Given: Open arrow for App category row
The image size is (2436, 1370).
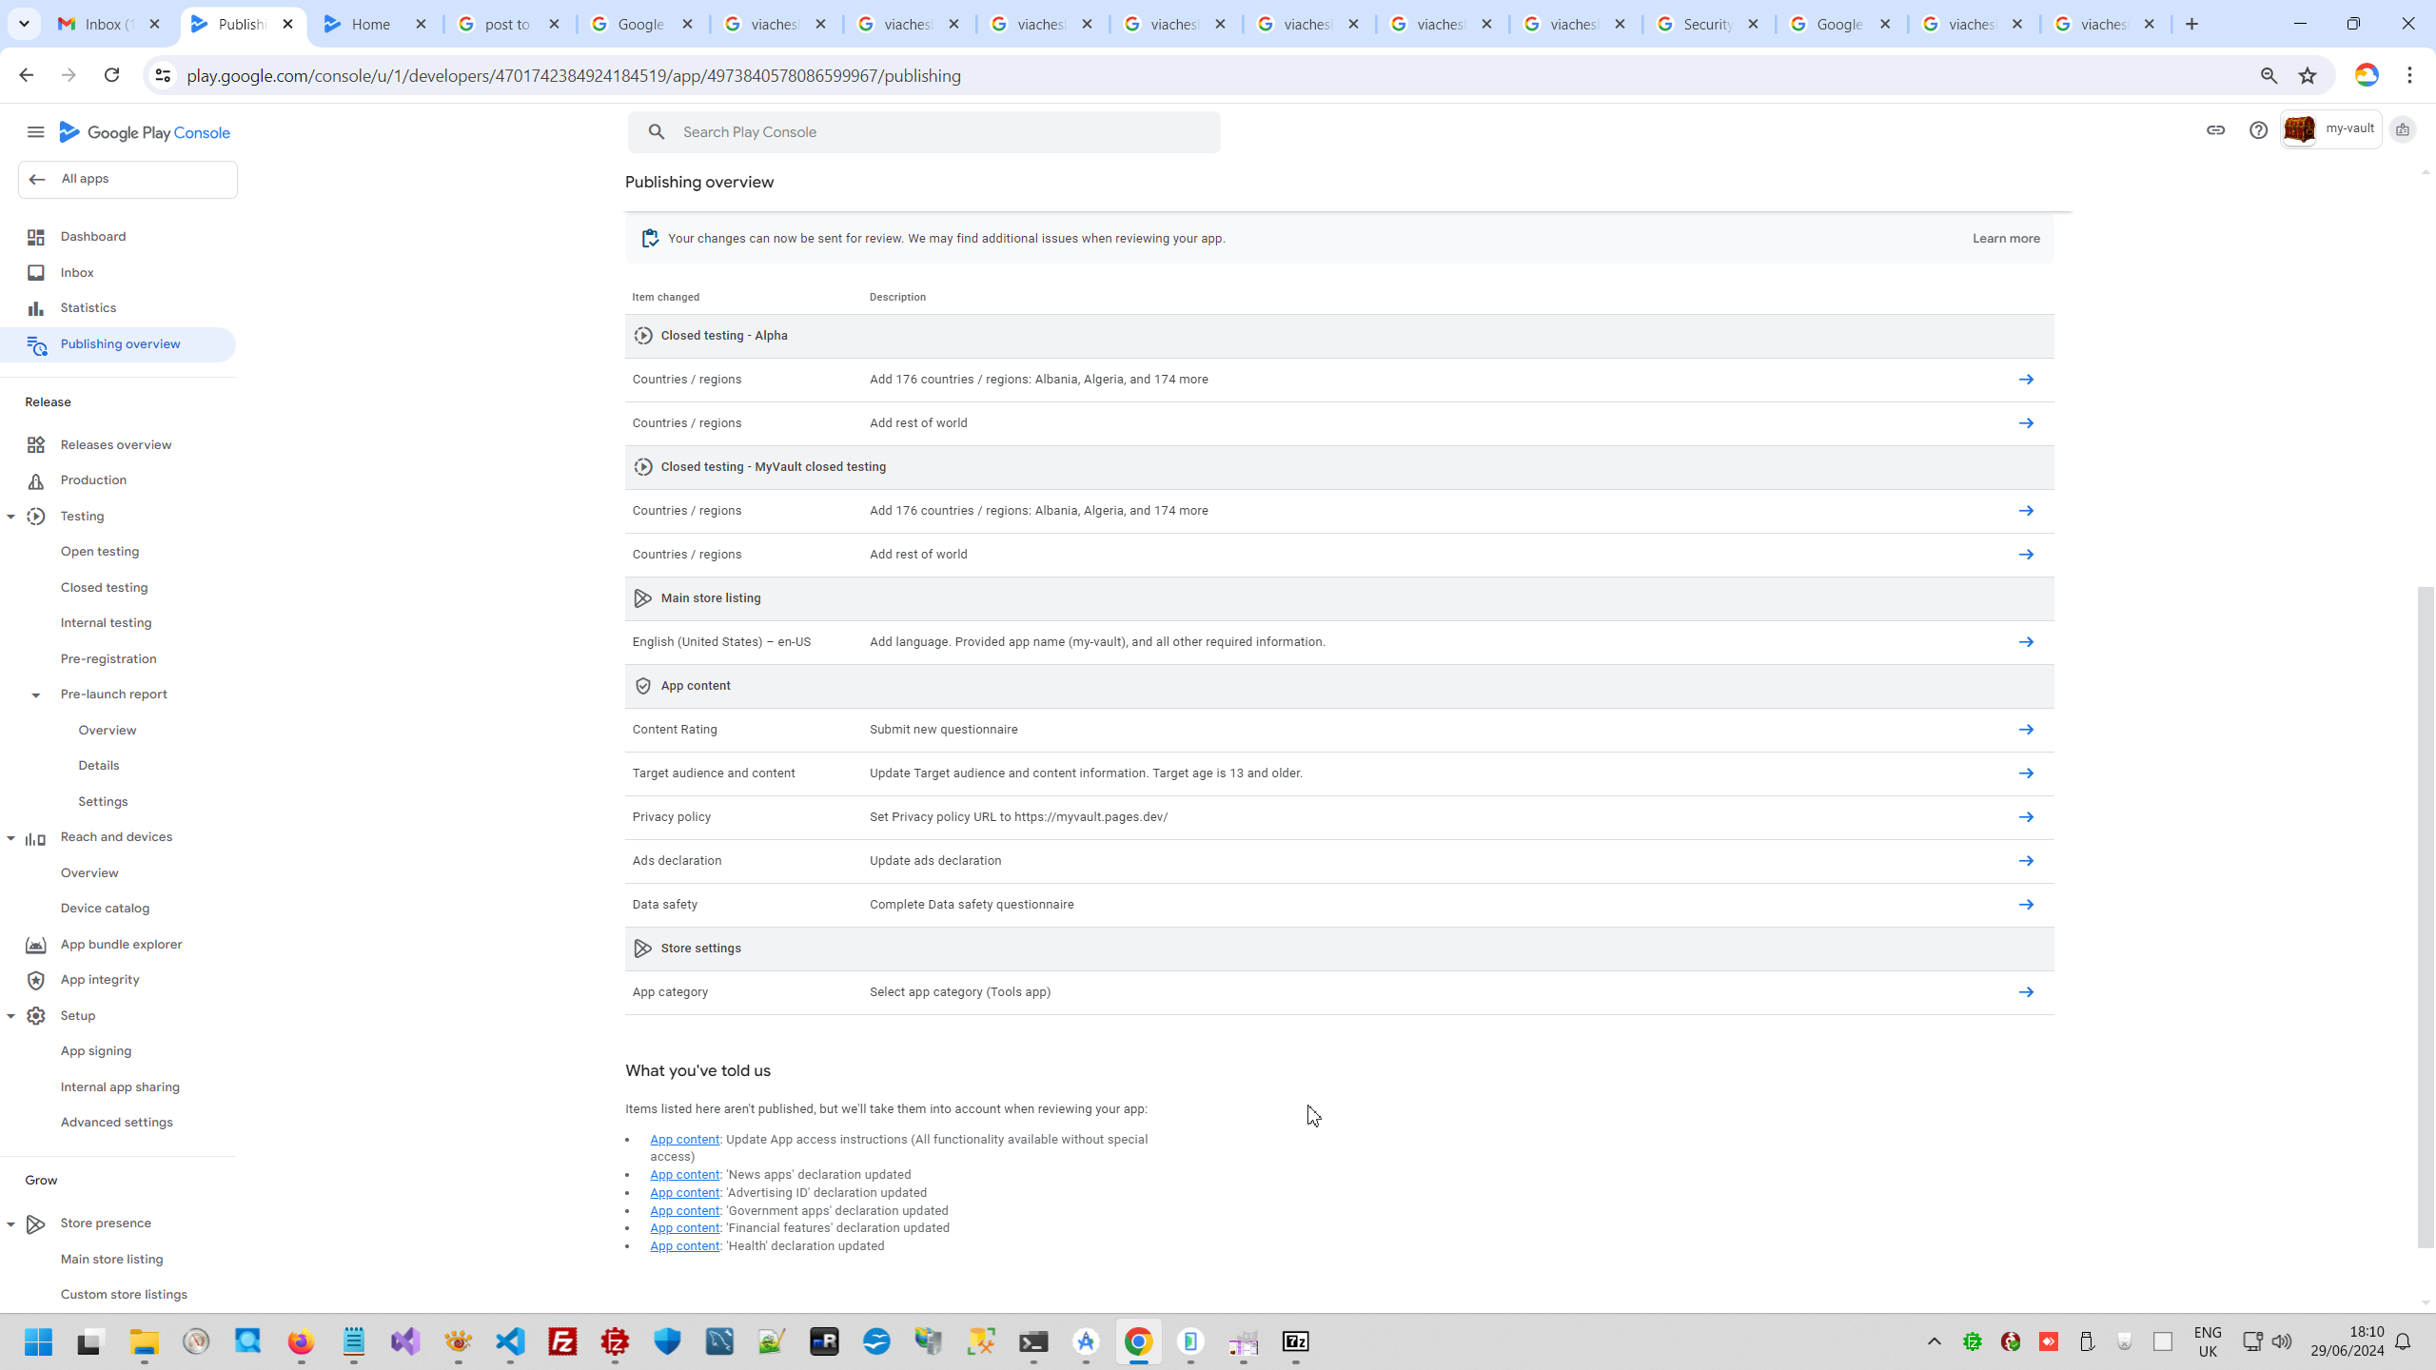Looking at the screenshot, I should tap(2026, 992).
